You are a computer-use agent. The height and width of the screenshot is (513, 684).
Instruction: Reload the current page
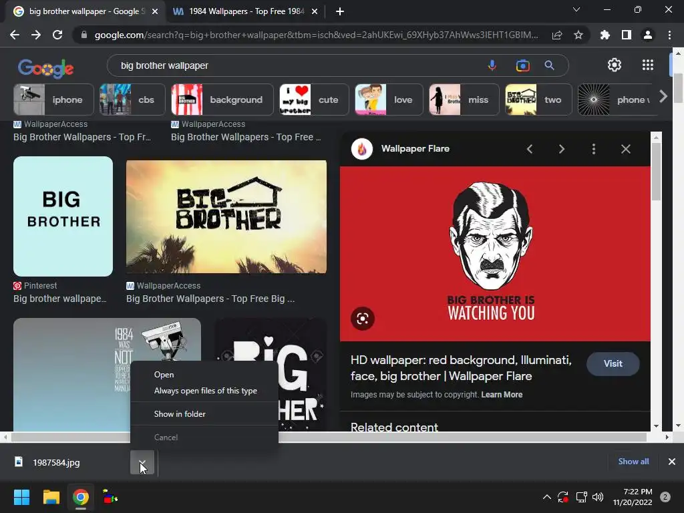[57, 35]
